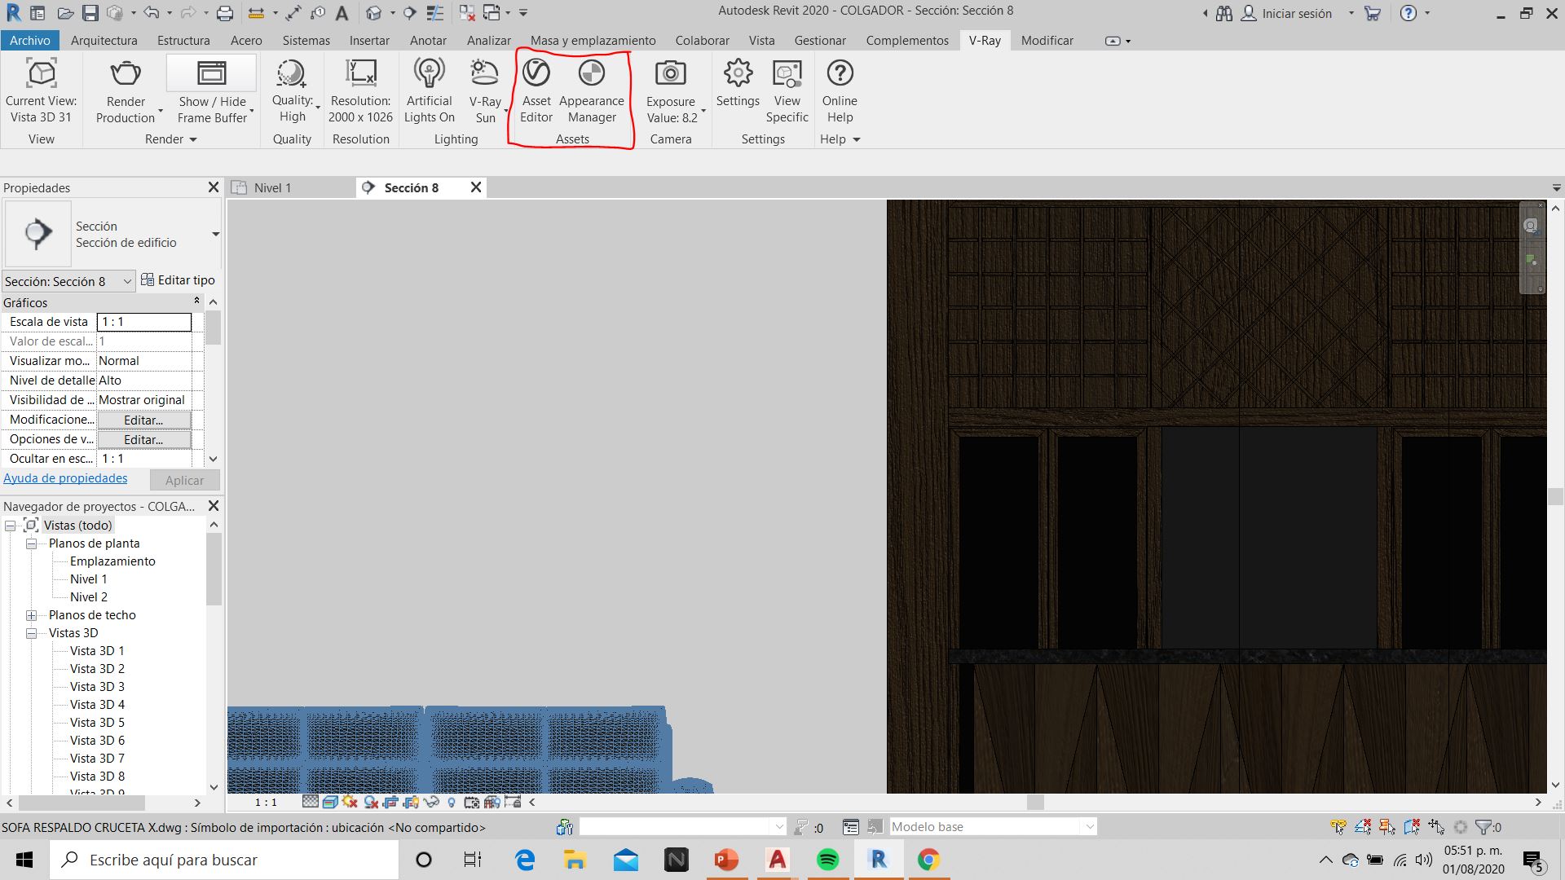Expand the Vistas 3D tree branch

30,633
